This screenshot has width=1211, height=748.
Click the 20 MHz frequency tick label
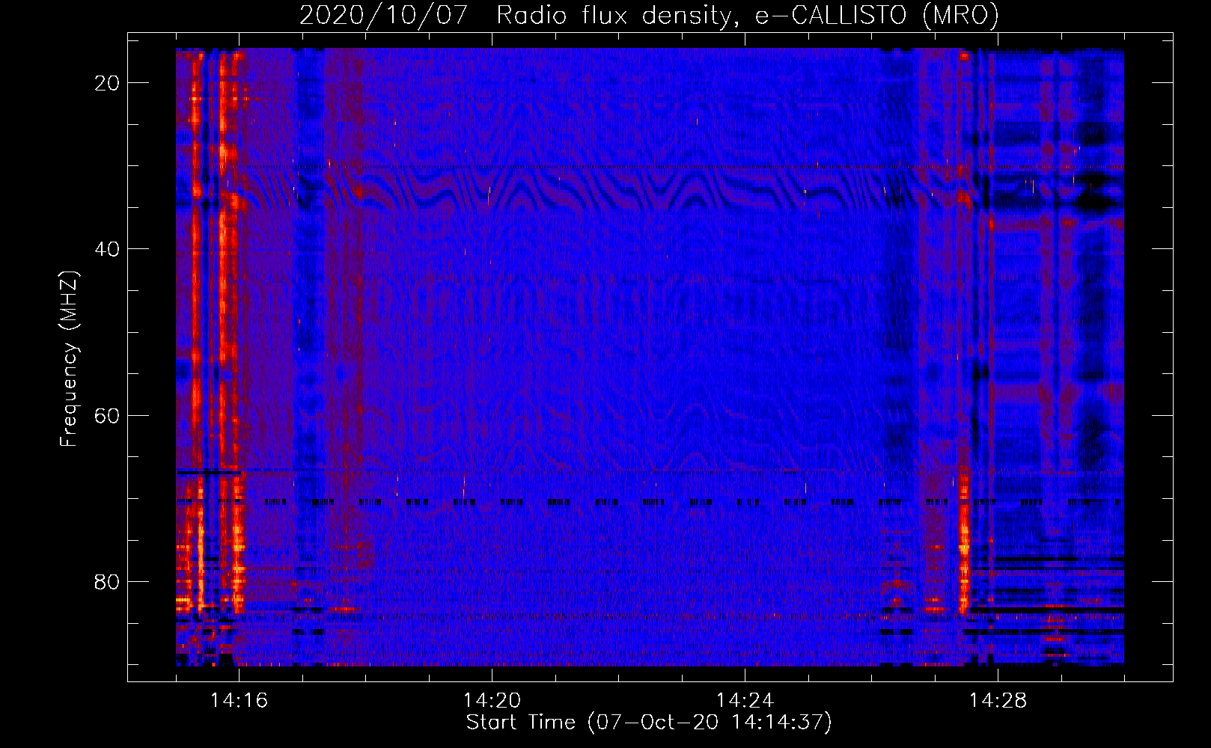107,83
